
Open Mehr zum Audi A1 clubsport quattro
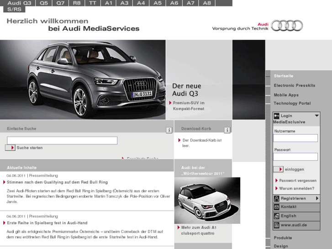(x=199, y=230)
